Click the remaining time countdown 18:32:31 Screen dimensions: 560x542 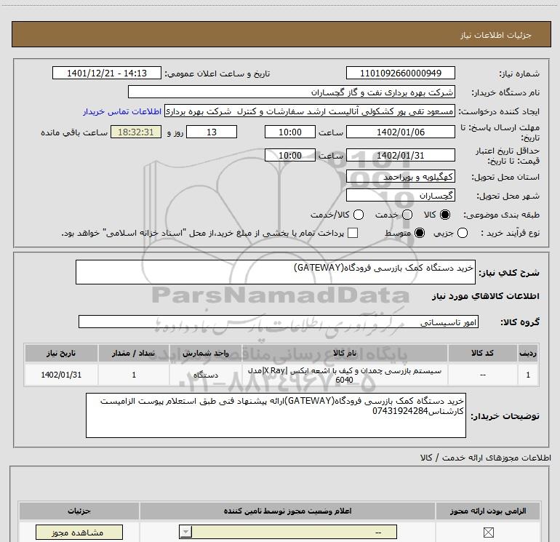point(136,132)
